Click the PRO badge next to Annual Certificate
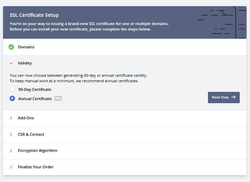 click(x=58, y=99)
